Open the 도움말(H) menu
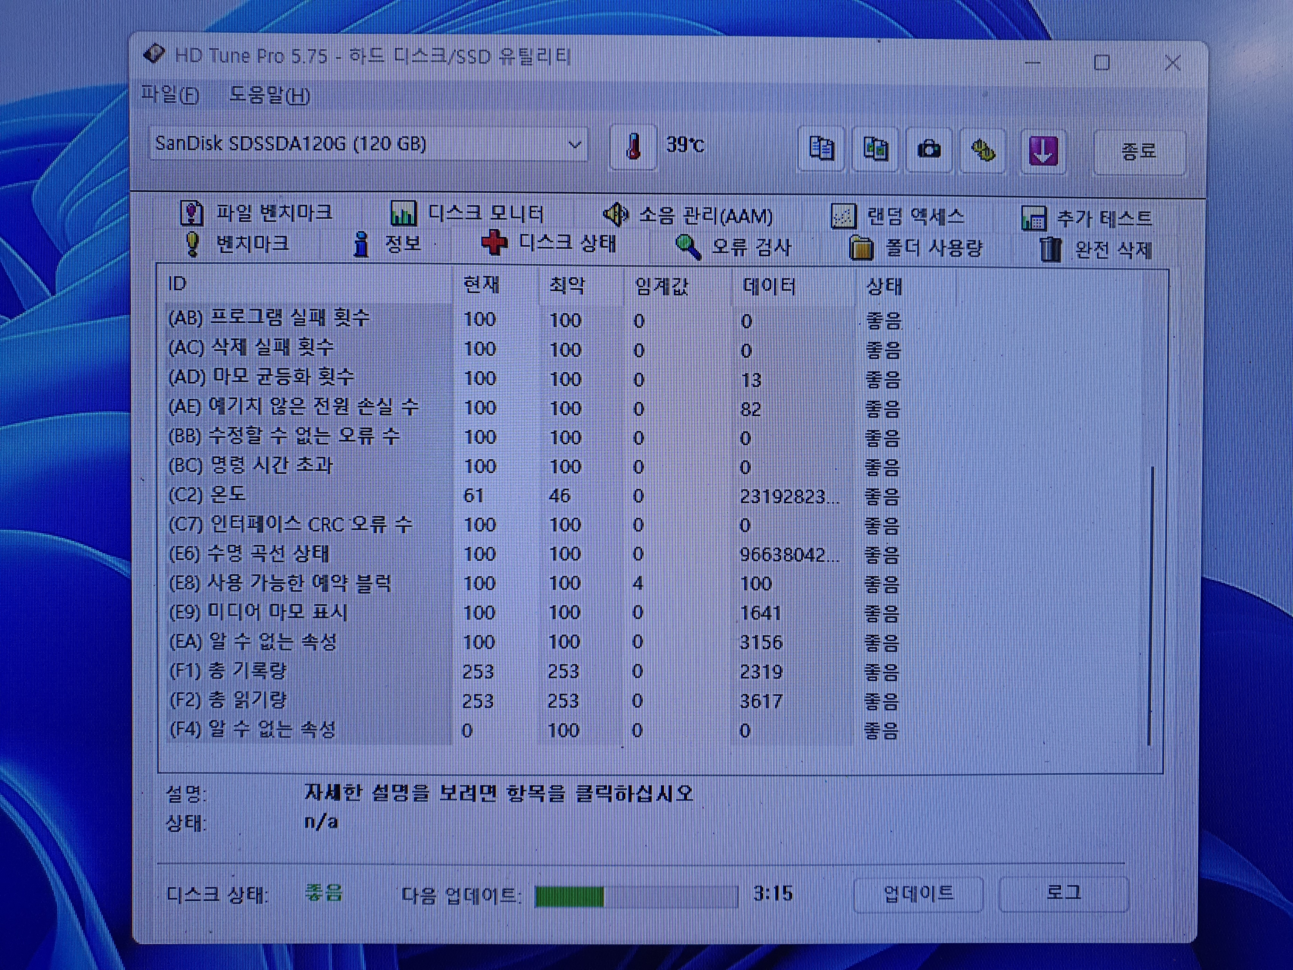The image size is (1293, 970). click(269, 95)
